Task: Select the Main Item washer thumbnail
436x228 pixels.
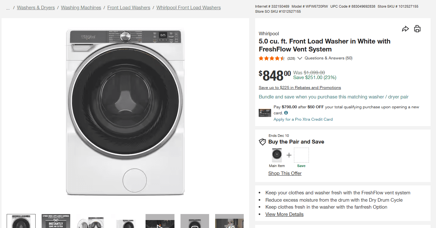Action: (x=277, y=155)
